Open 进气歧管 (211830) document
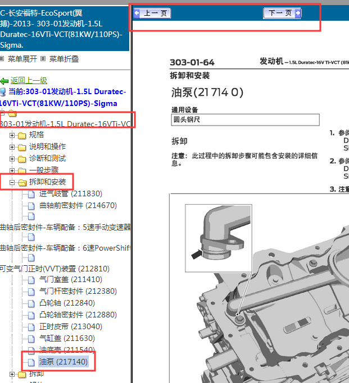The image size is (349, 383). click(x=70, y=193)
